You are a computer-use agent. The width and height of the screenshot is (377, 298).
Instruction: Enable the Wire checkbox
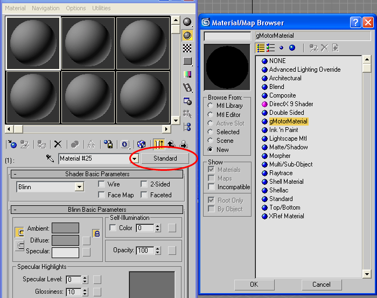102,184
